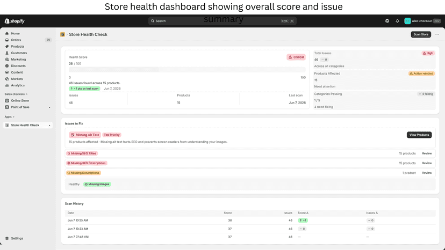
Task: Click the Missing Alt Text tag
Action: 84,135
